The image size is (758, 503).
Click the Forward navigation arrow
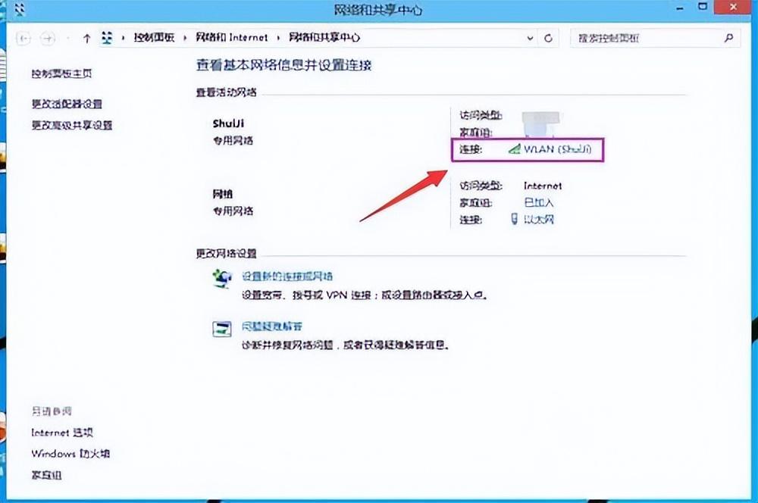click(x=48, y=38)
